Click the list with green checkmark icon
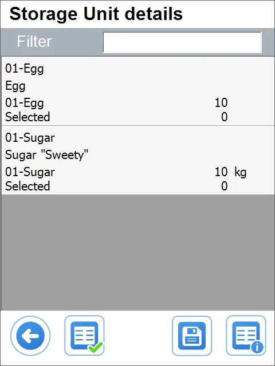 (84, 336)
